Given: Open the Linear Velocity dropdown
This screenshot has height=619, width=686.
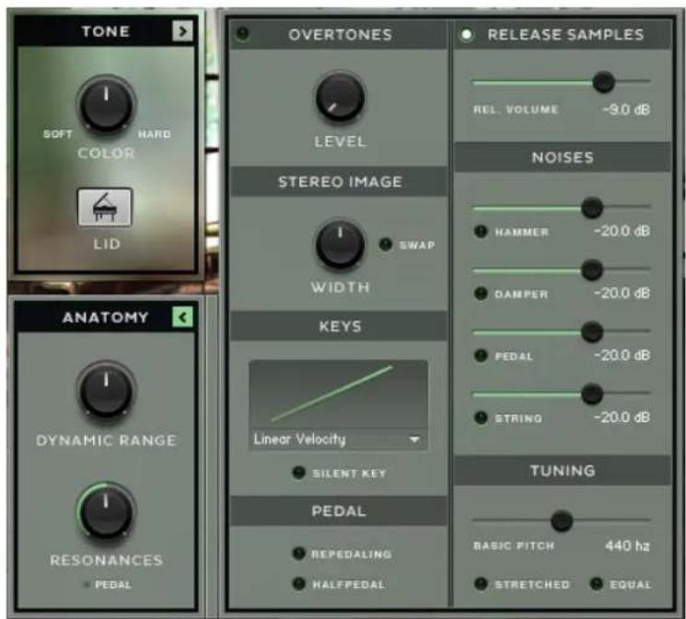Looking at the screenshot, I should (x=338, y=440).
